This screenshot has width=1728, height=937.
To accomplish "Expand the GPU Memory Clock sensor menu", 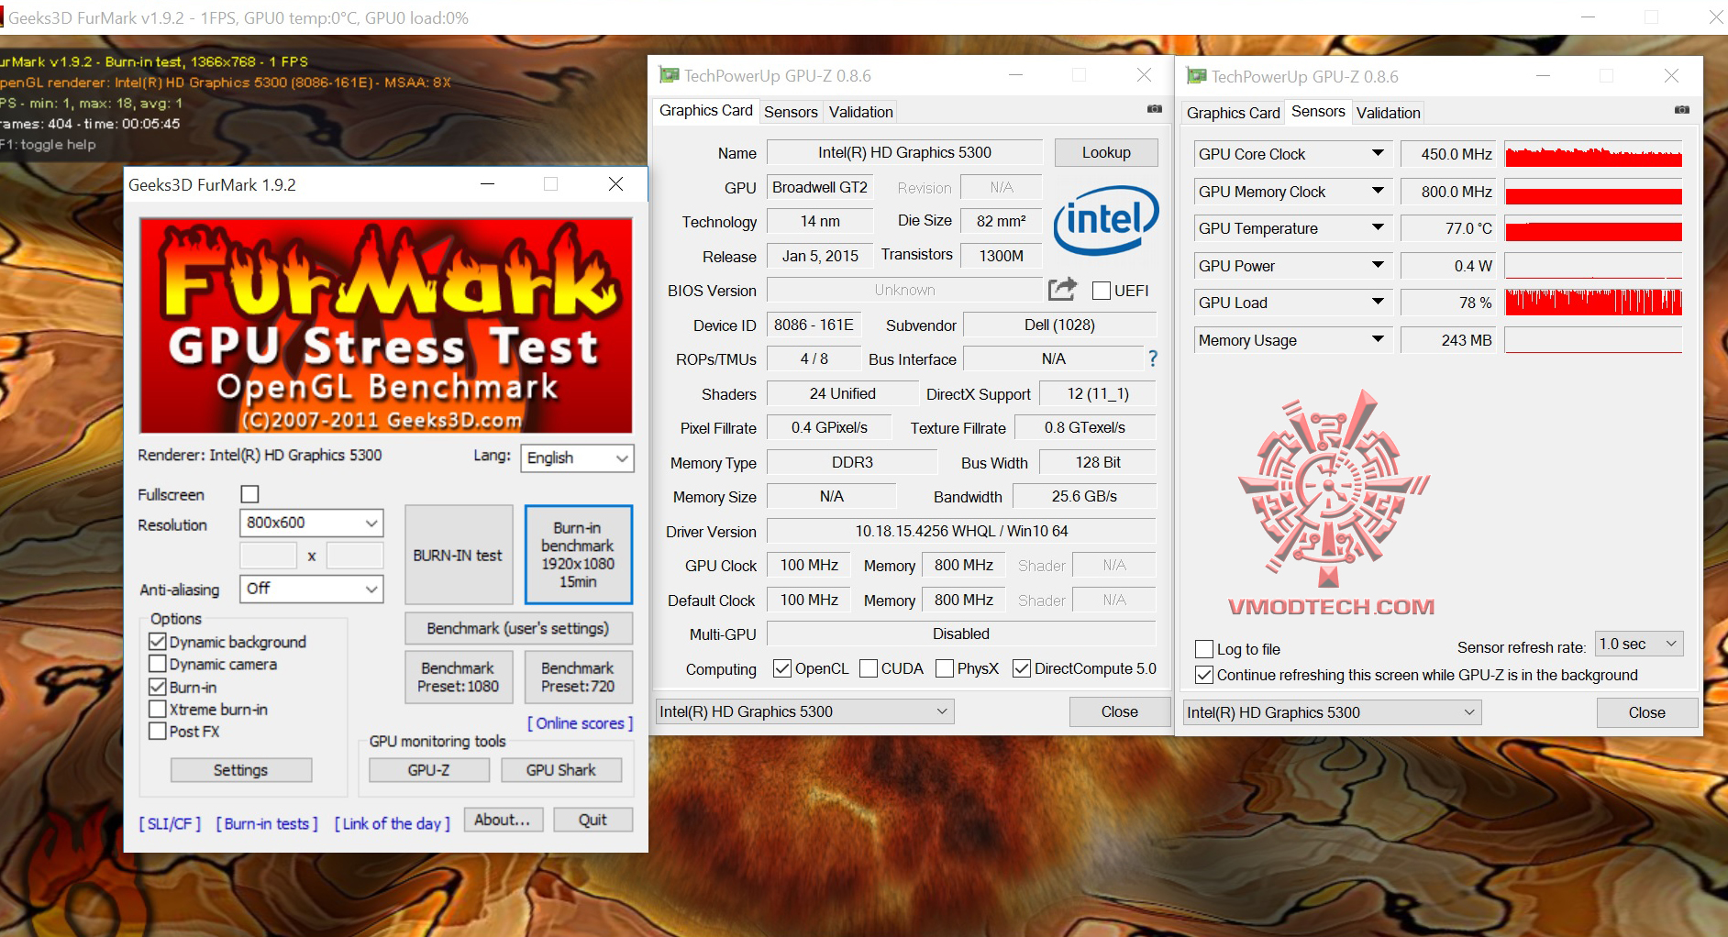I will click(x=1378, y=191).
